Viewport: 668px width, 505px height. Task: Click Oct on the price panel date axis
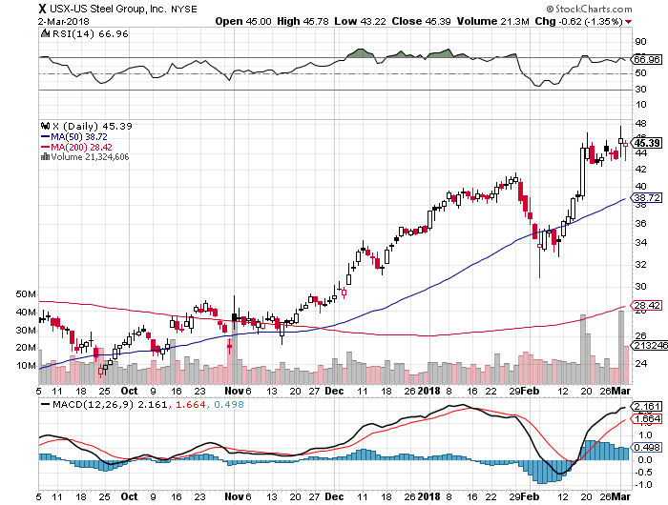point(129,391)
